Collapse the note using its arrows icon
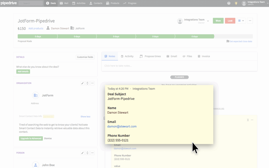Screen dimensions: 269x168 (x=248, y=120)
